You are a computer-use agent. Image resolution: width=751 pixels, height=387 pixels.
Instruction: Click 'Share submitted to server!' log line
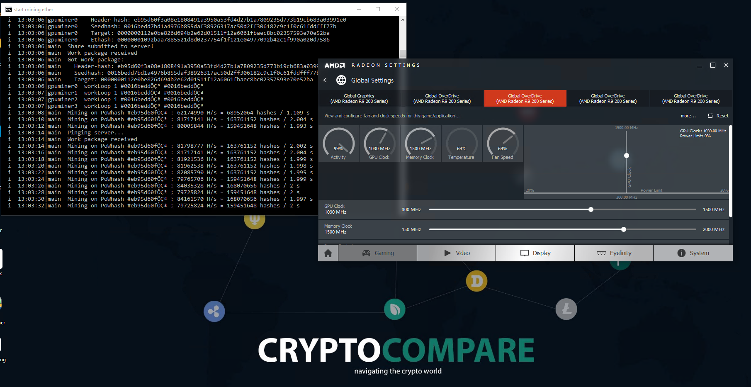pos(110,46)
